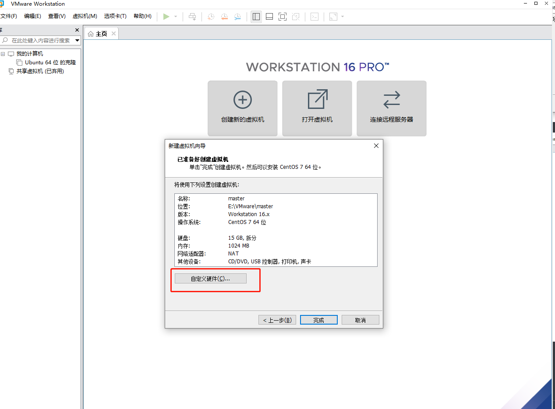Toggle the thumbnail bar view icon
555x409 pixels.
click(x=269, y=17)
